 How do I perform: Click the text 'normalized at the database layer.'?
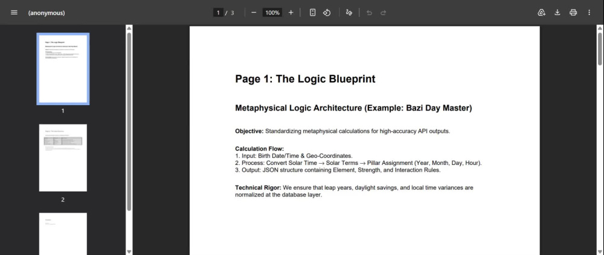point(278,195)
